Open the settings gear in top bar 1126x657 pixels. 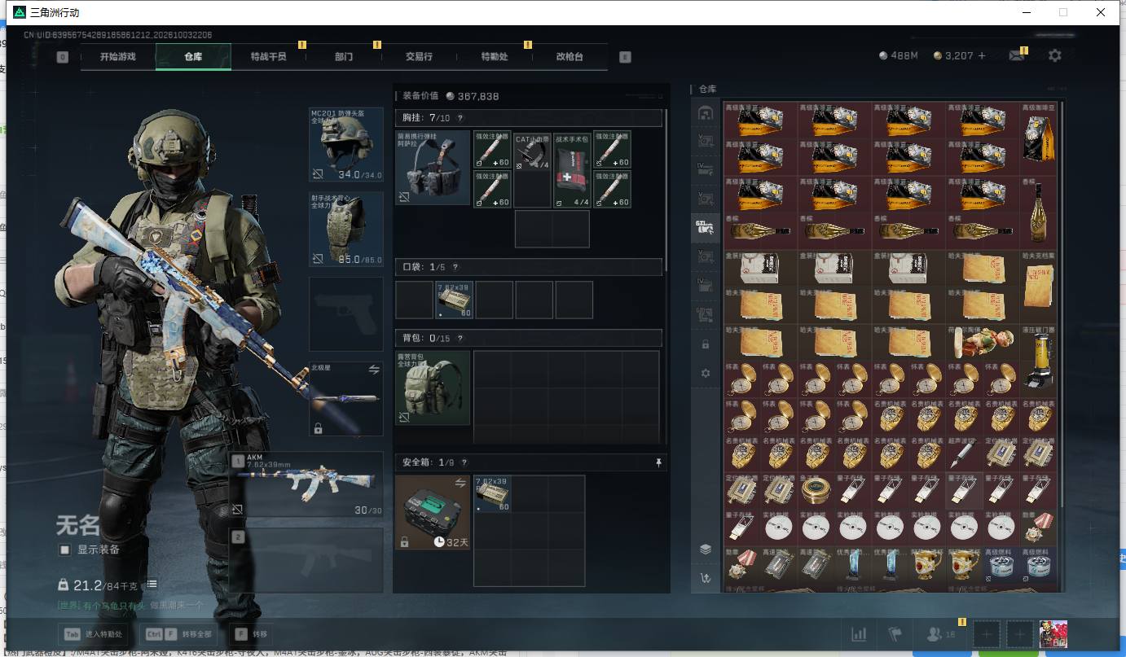click(x=1055, y=55)
